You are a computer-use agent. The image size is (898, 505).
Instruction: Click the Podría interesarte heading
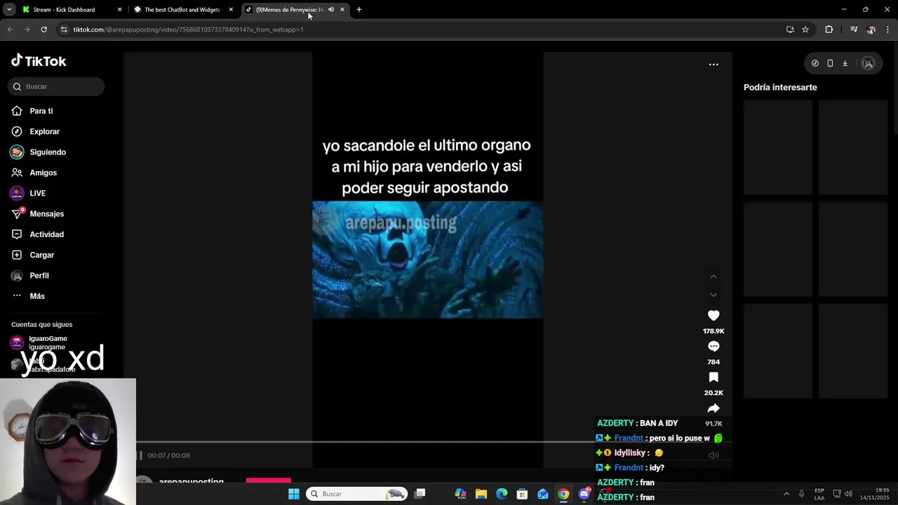click(780, 87)
